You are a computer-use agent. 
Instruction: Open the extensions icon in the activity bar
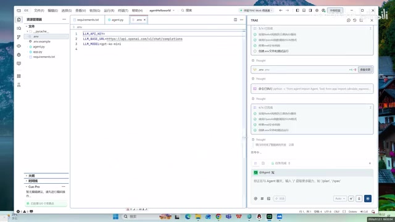pos(19,76)
